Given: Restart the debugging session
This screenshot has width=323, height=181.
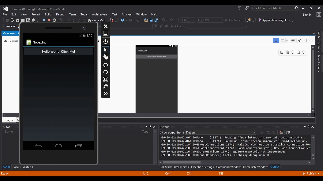Looking at the screenshot, I should (x=54, y=20).
